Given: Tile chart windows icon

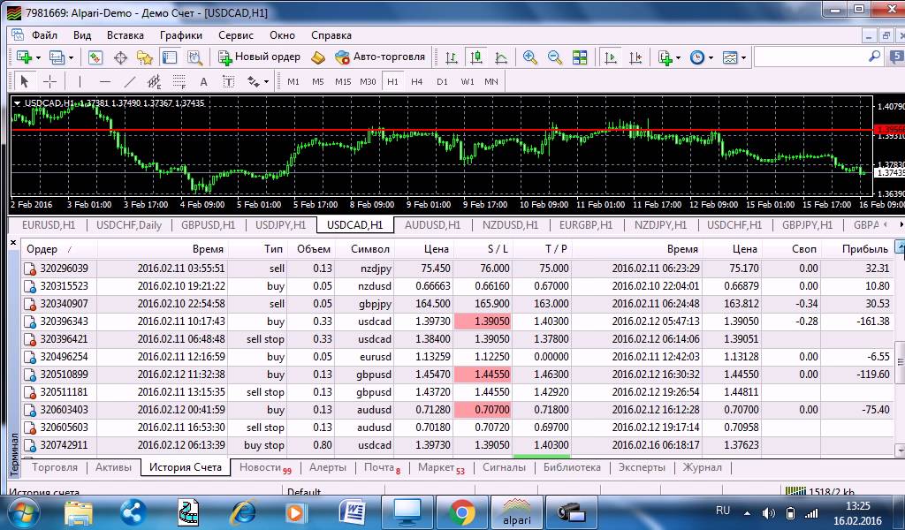Looking at the screenshot, I should pos(580,57).
